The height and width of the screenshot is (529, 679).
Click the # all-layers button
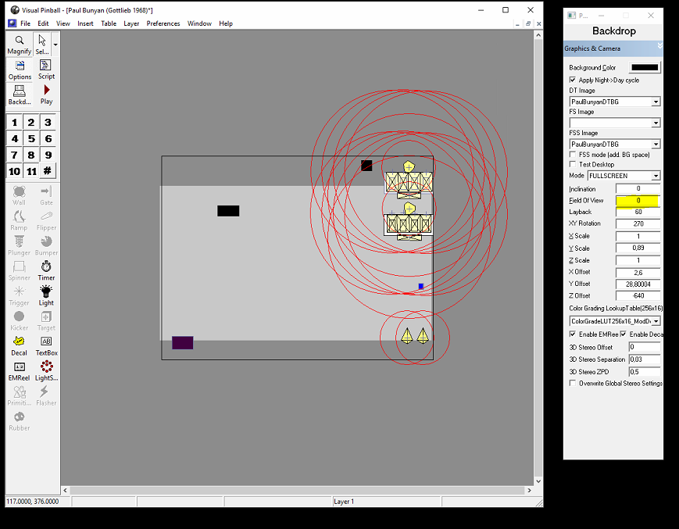48,171
